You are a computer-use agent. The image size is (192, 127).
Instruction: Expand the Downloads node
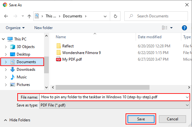tap(6, 70)
